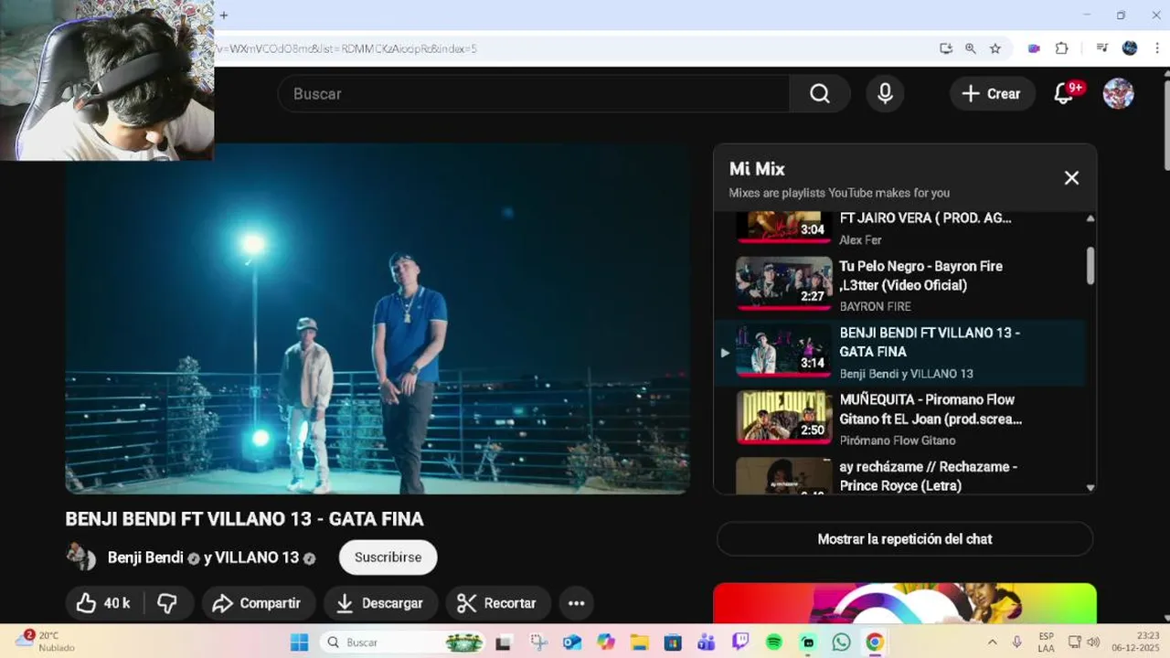The width and height of the screenshot is (1170, 658).
Task: Click the Descargar button
Action: click(379, 603)
